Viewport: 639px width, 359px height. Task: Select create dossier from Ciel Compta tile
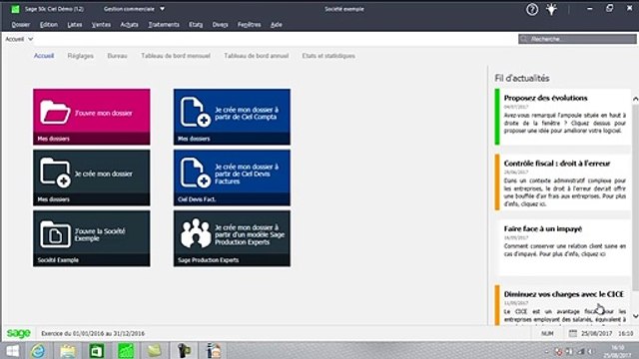pyautogui.click(x=232, y=117)
